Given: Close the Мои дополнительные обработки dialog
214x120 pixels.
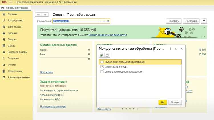Looking at the screenshot, I should tap(182, 49).
